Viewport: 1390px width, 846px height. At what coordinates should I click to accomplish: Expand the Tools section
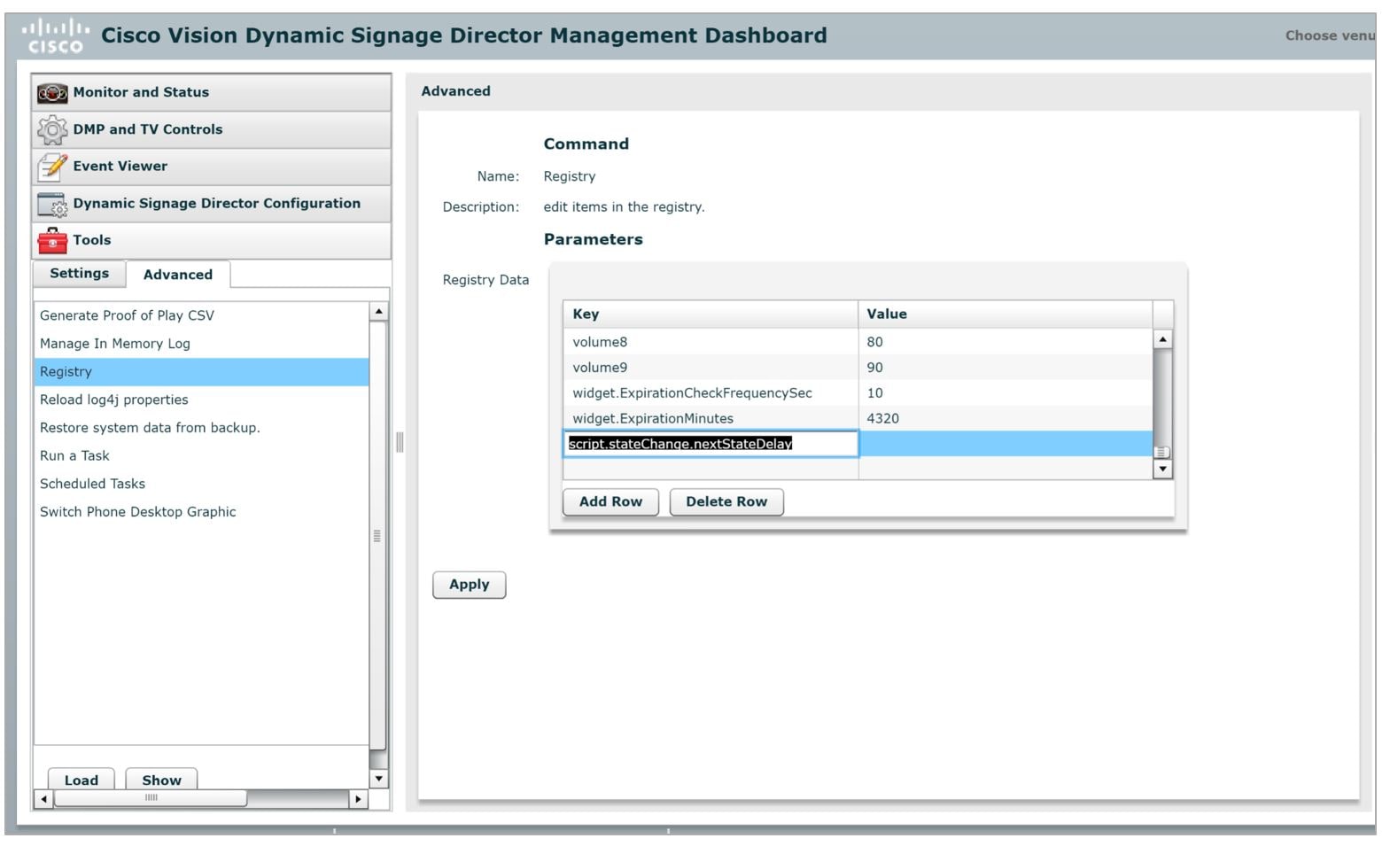click(212, 240)
